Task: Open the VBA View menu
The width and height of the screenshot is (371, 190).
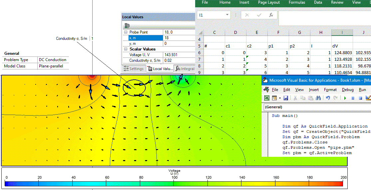Action: (x=299, y=90)
